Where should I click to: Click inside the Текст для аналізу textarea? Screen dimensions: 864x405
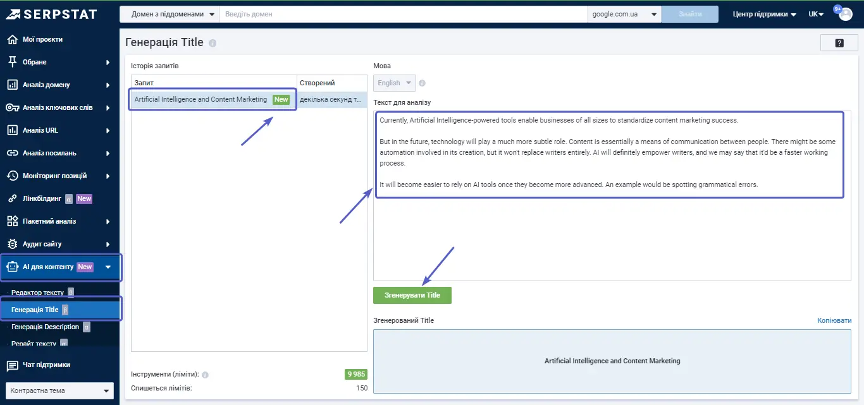[612, 195]
